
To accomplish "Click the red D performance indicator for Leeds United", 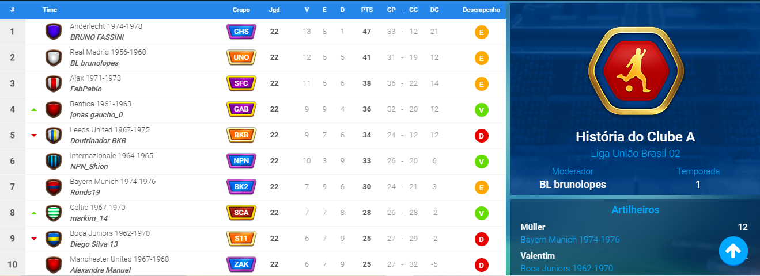I will [x=482, y=136].
